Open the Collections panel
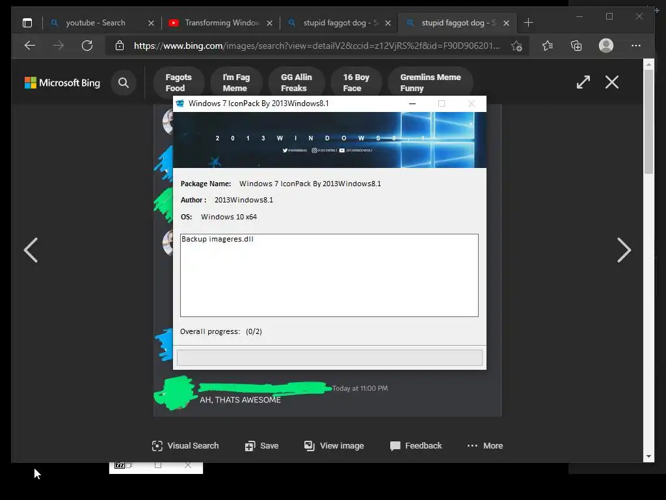The image size is (666, 500). point(576,46)
